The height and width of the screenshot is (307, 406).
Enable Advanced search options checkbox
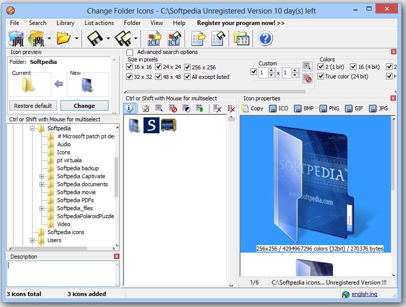[129, 52]
